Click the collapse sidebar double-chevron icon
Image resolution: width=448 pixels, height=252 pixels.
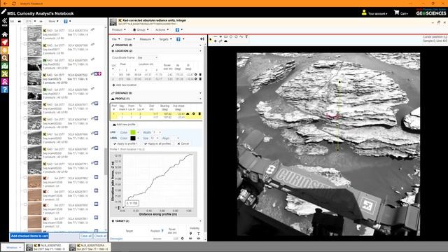(5, 21)
